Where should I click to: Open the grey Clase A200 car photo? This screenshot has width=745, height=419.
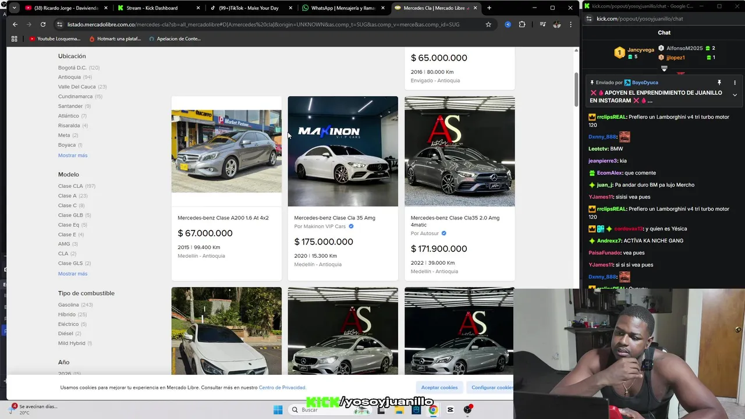(x=226, y=151)
